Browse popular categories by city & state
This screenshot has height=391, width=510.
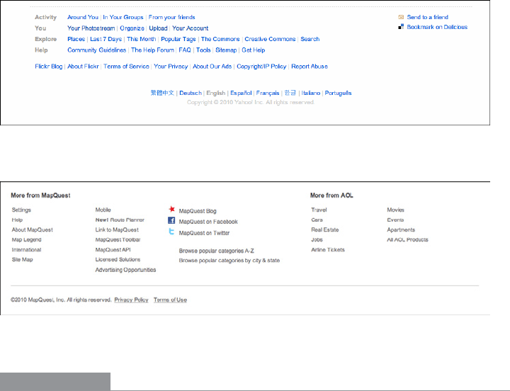(x=229, y=261)
